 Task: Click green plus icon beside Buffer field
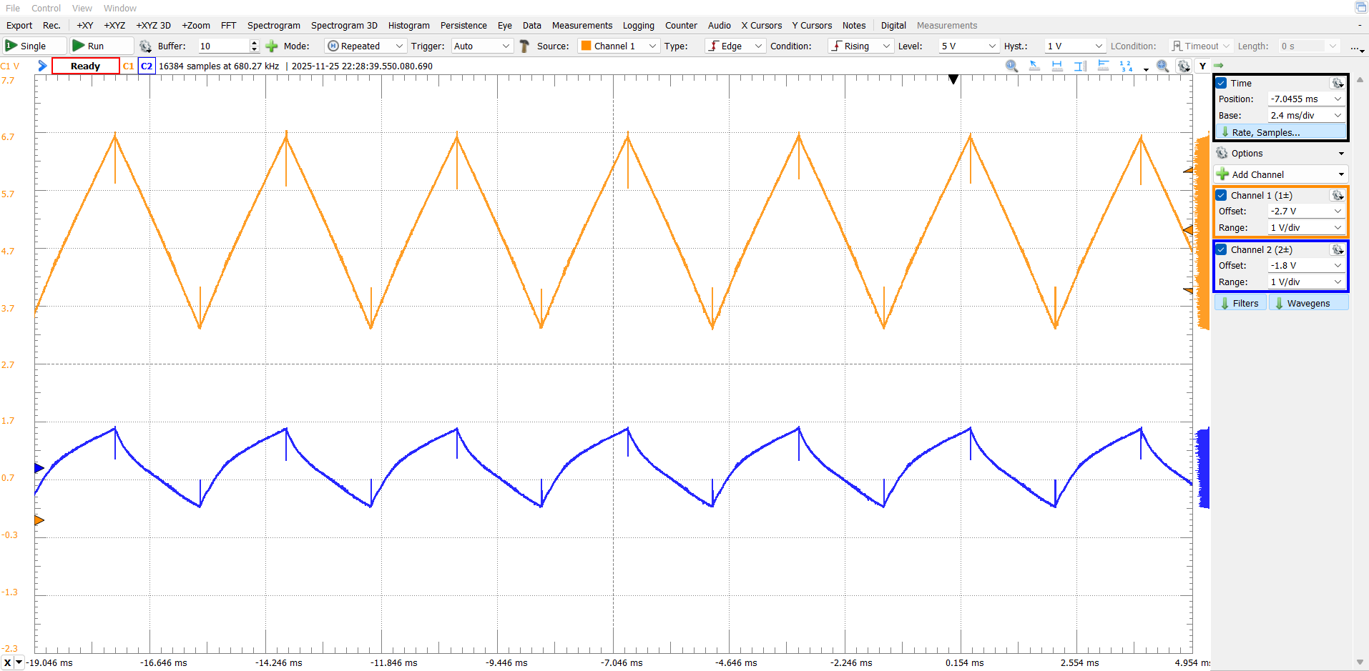coord(272,46)
